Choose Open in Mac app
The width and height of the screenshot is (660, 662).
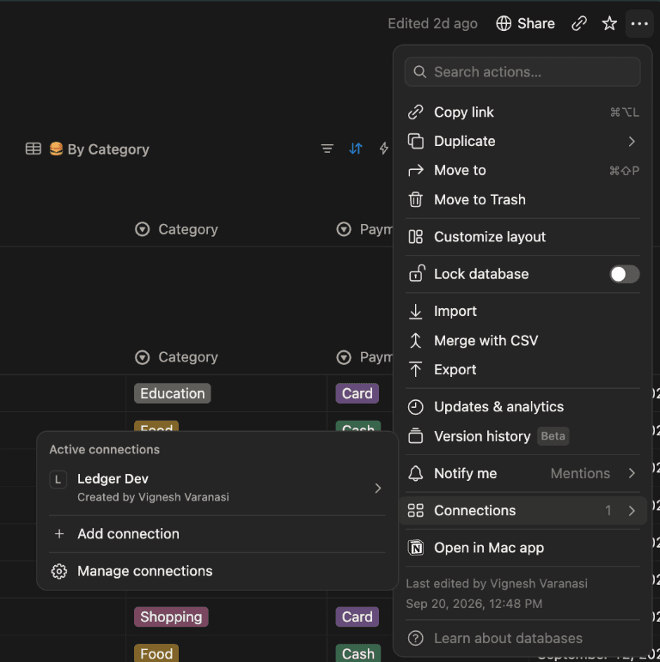point(522,548)
